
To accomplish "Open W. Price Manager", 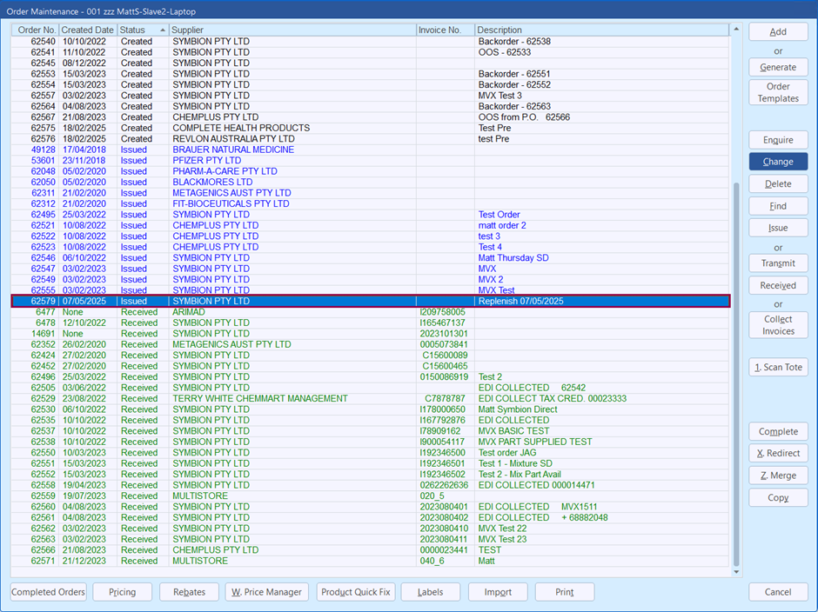I will click(266, 592).
